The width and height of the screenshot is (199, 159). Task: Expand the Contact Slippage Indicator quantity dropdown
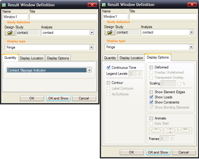(x=89, y=70)
